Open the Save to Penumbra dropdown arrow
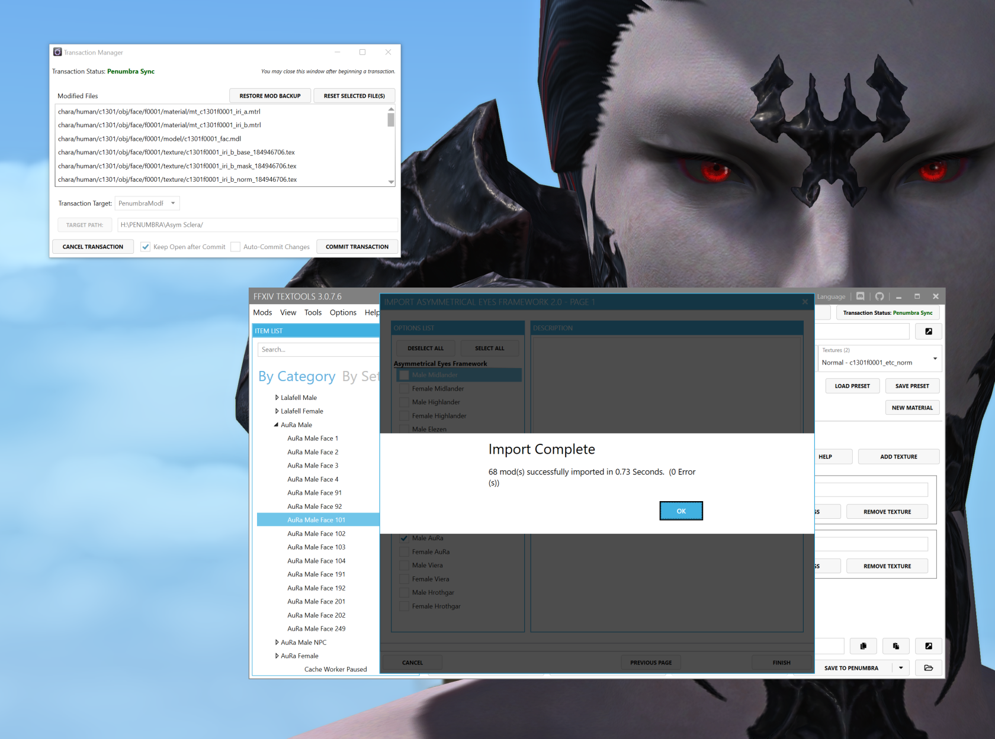This screenshot has height=739, width=995. click(901, 668)
